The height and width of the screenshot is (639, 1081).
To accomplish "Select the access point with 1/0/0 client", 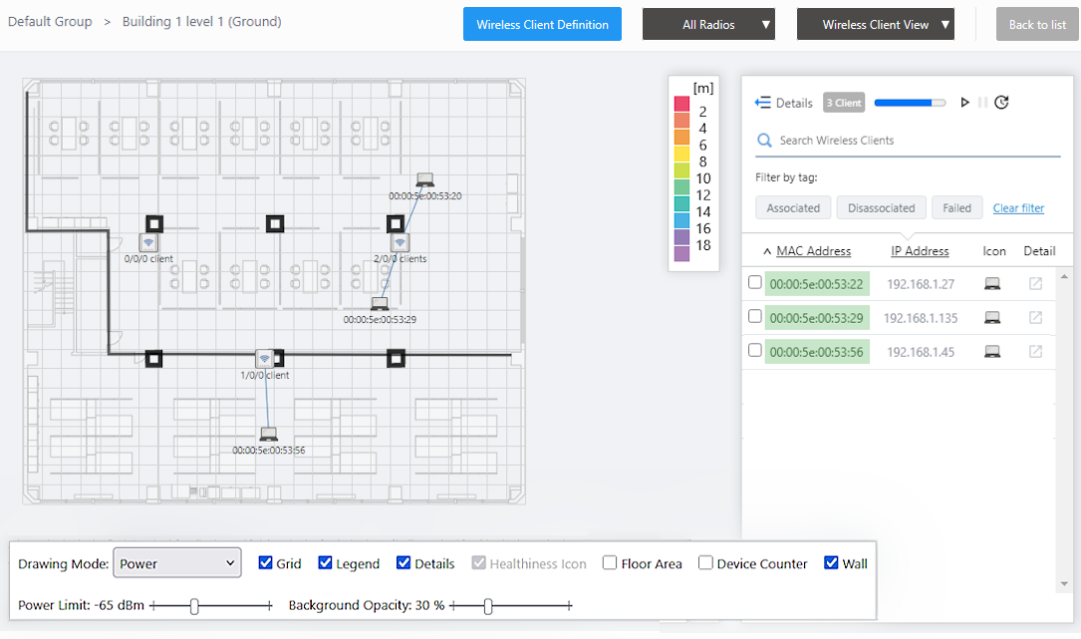I will coord(264,359).
